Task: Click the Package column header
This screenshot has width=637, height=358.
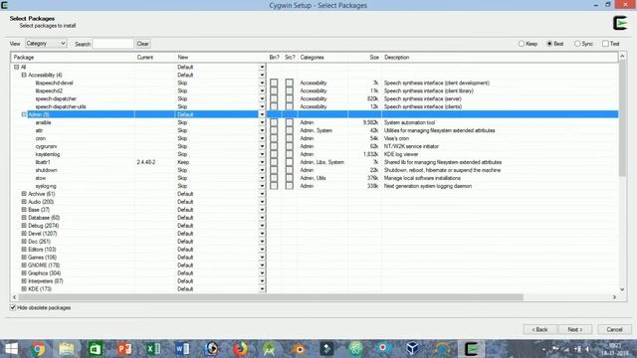Action: coord(73,58)
